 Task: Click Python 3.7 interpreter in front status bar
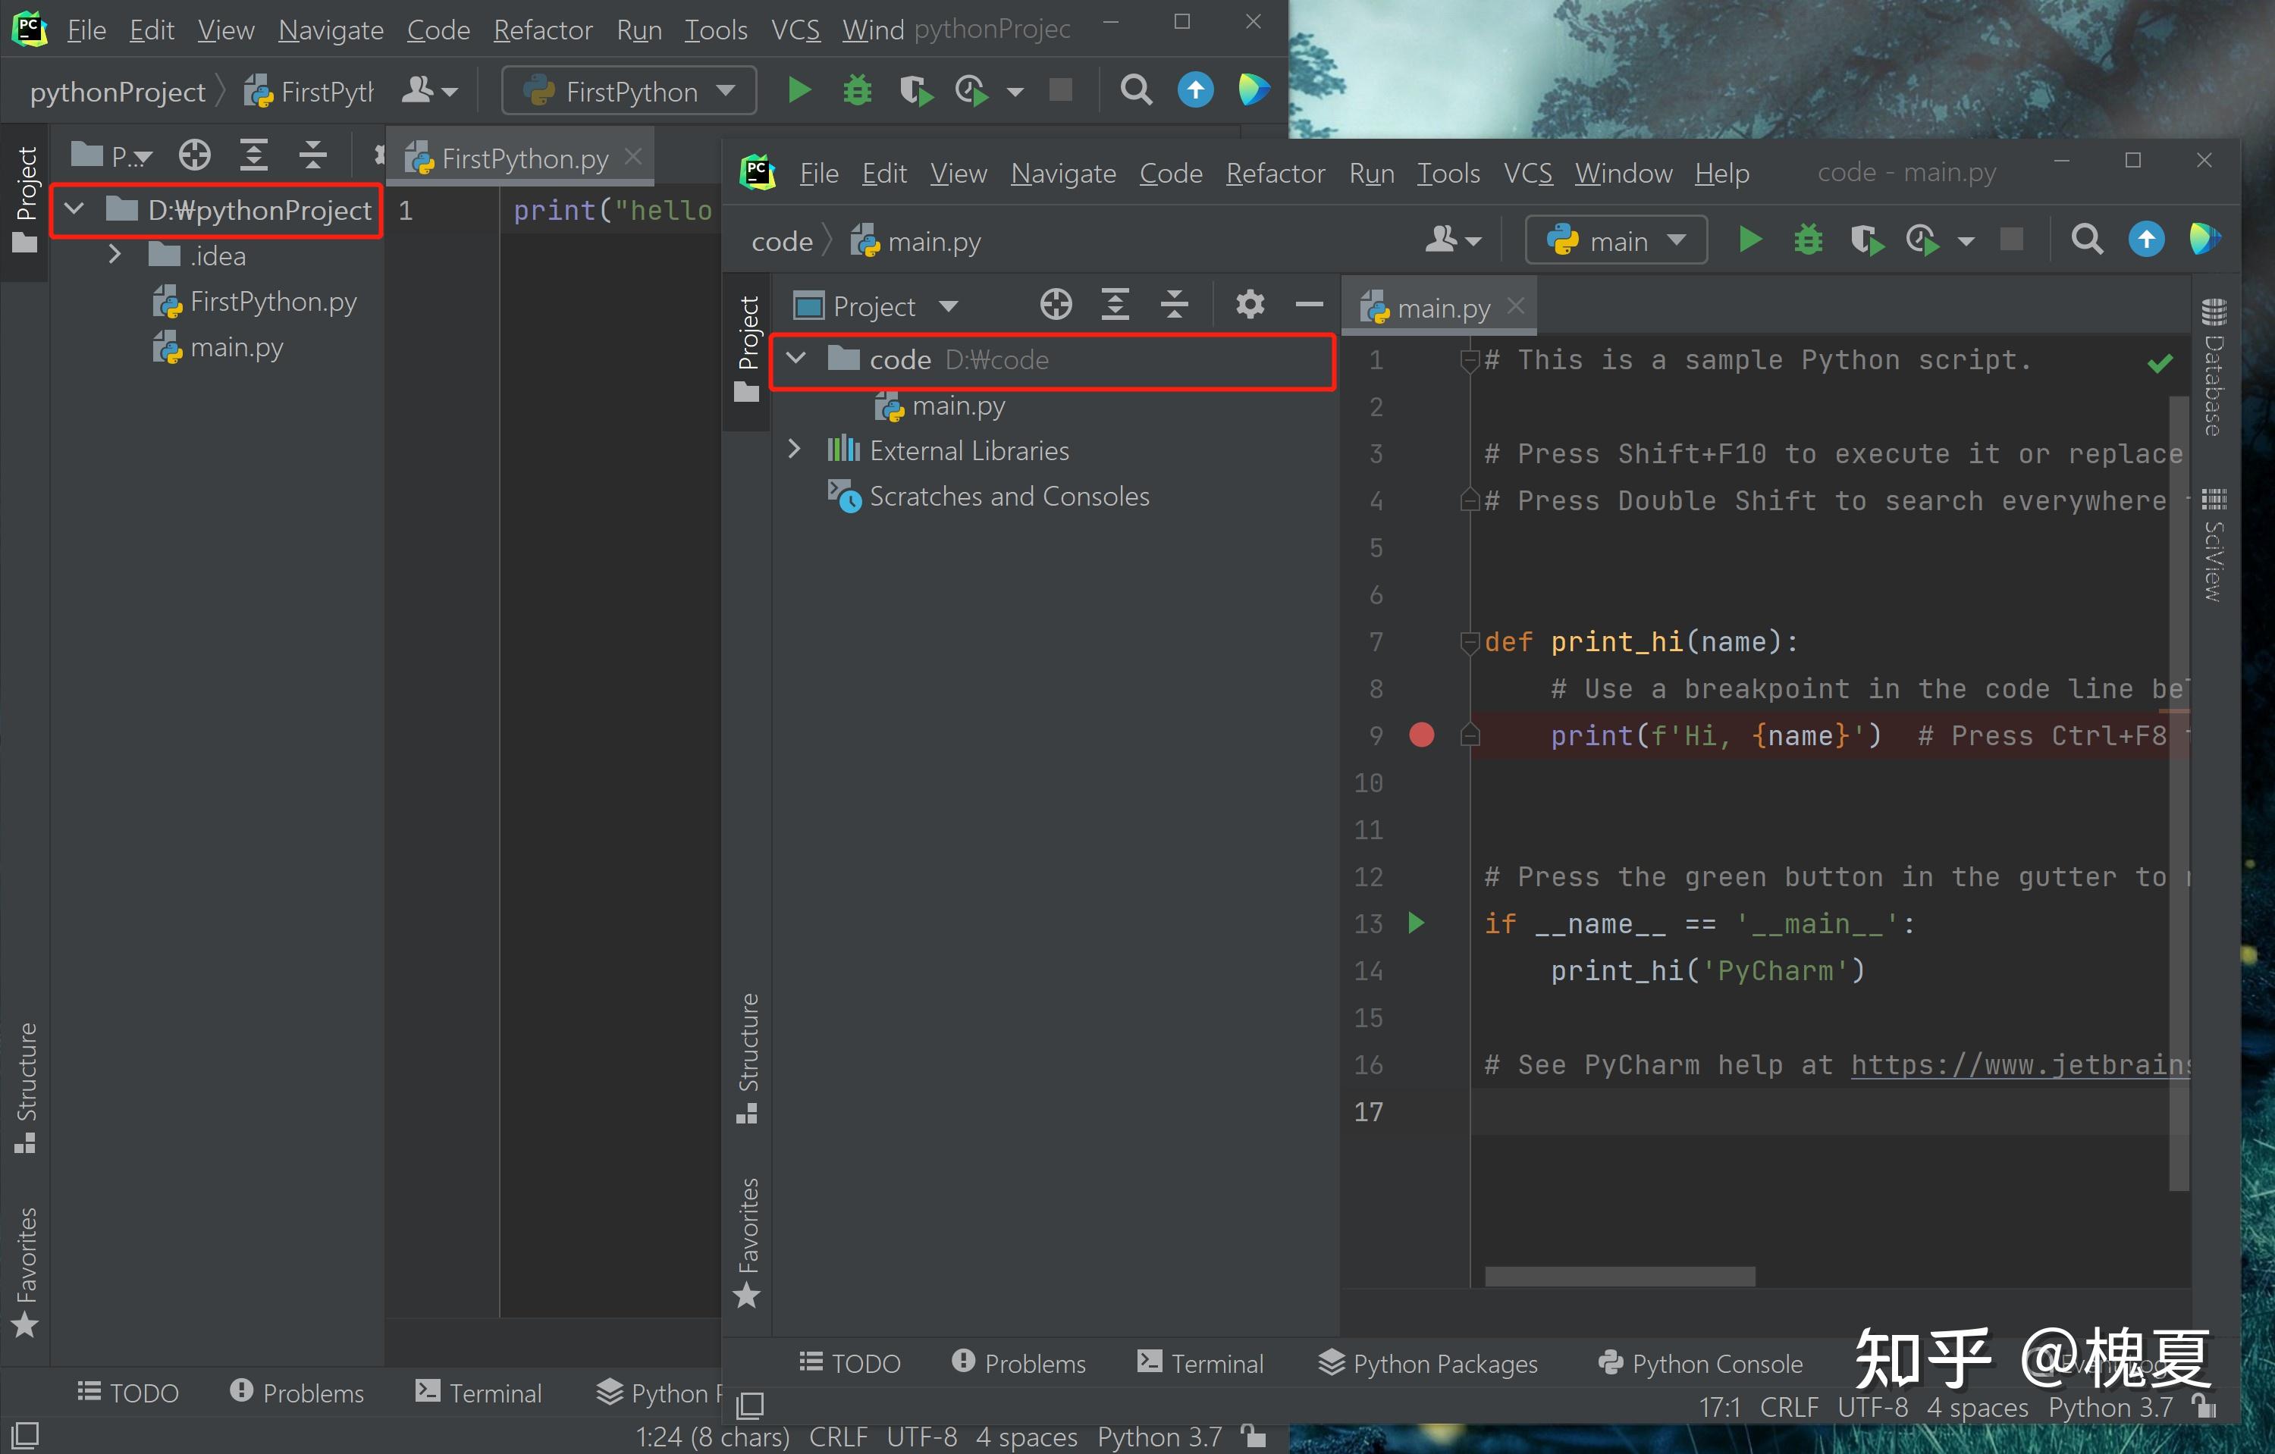pyautogui.click(x=2110, y=1407)
